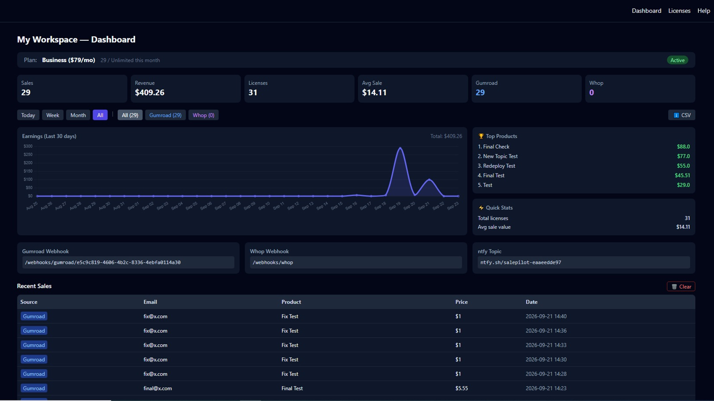Screen dimensions: 714x401
Task: Select the All time range filter
Action: point(100,115)
